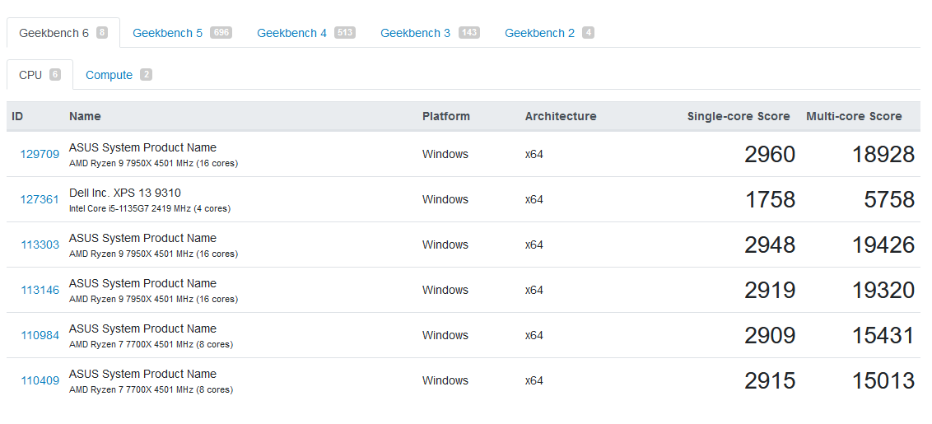Click the Platform column header

pos(445,117)
